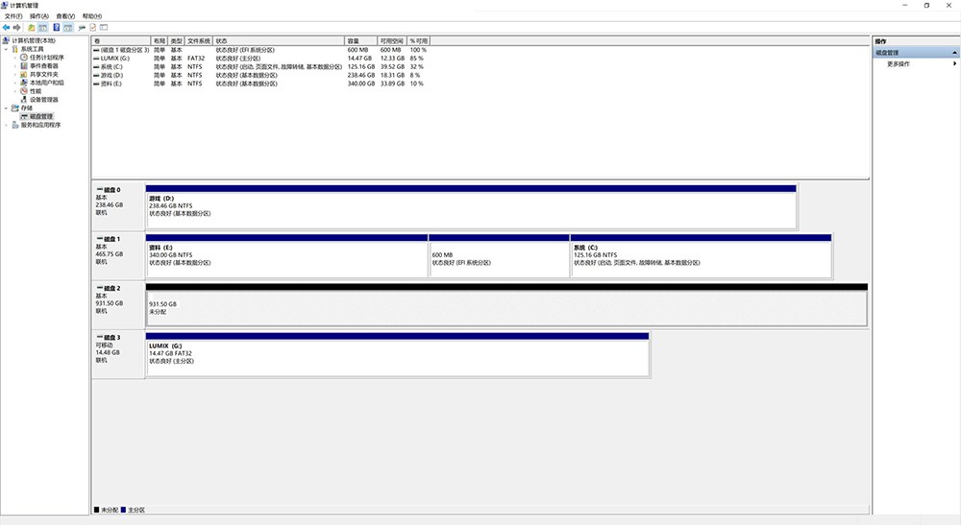Click the 磁盘 0 drive icon
This screenshot has height=525, width=961.
pyautogui.click(x=99, y=190)
